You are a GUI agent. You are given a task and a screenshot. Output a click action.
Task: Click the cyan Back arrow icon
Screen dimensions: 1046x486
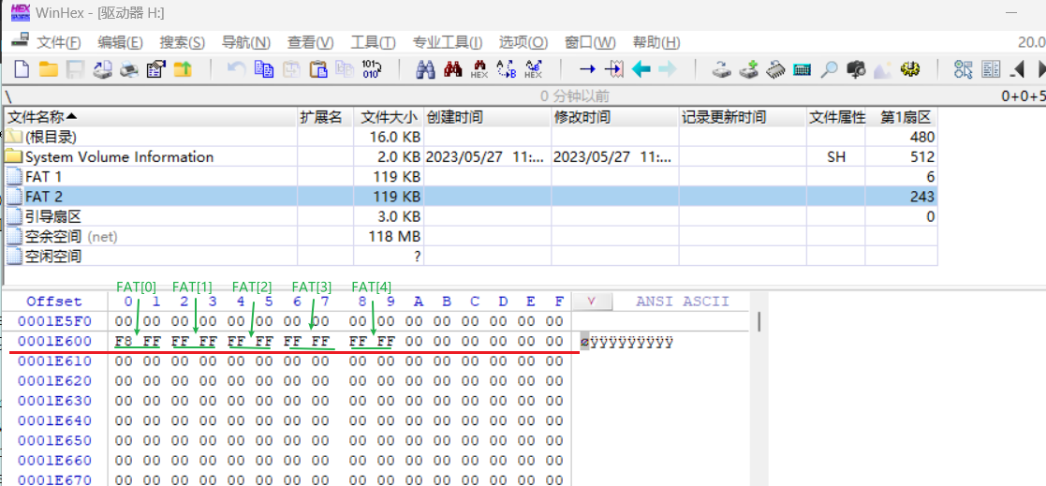pos(641,68)
